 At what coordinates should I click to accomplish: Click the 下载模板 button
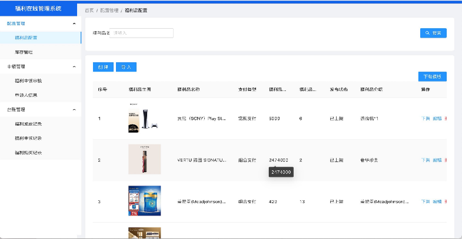433,76
